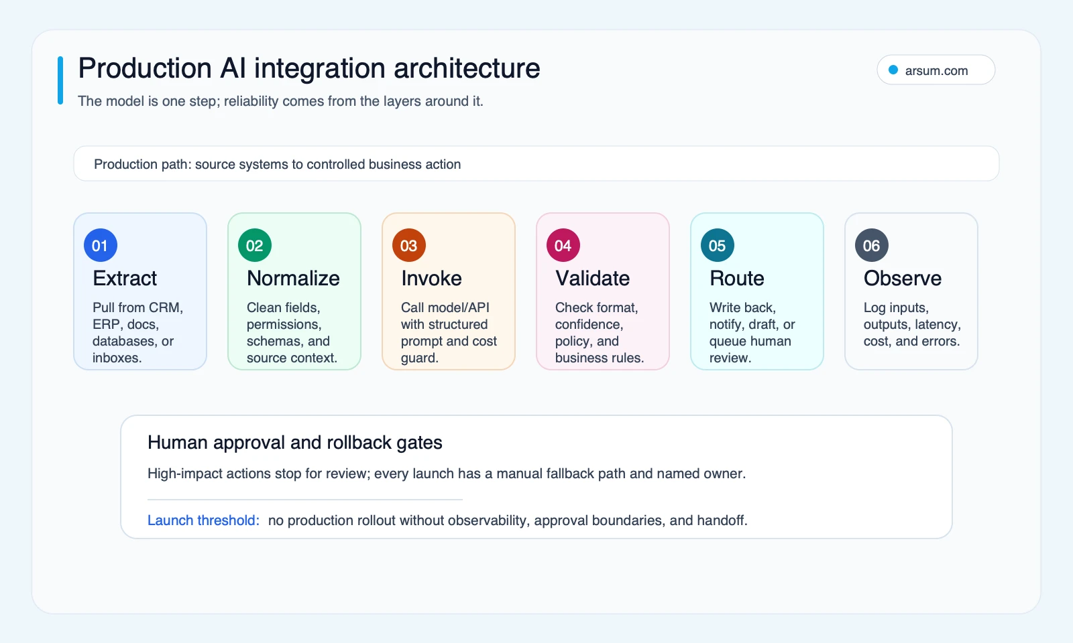Click 'Human approval and rollback gates' heading
Screen dimensions: 1073x643
[295, 443]
